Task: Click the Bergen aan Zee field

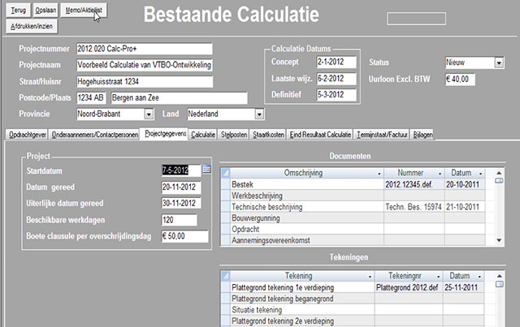Action: click(x=179, y=97)
